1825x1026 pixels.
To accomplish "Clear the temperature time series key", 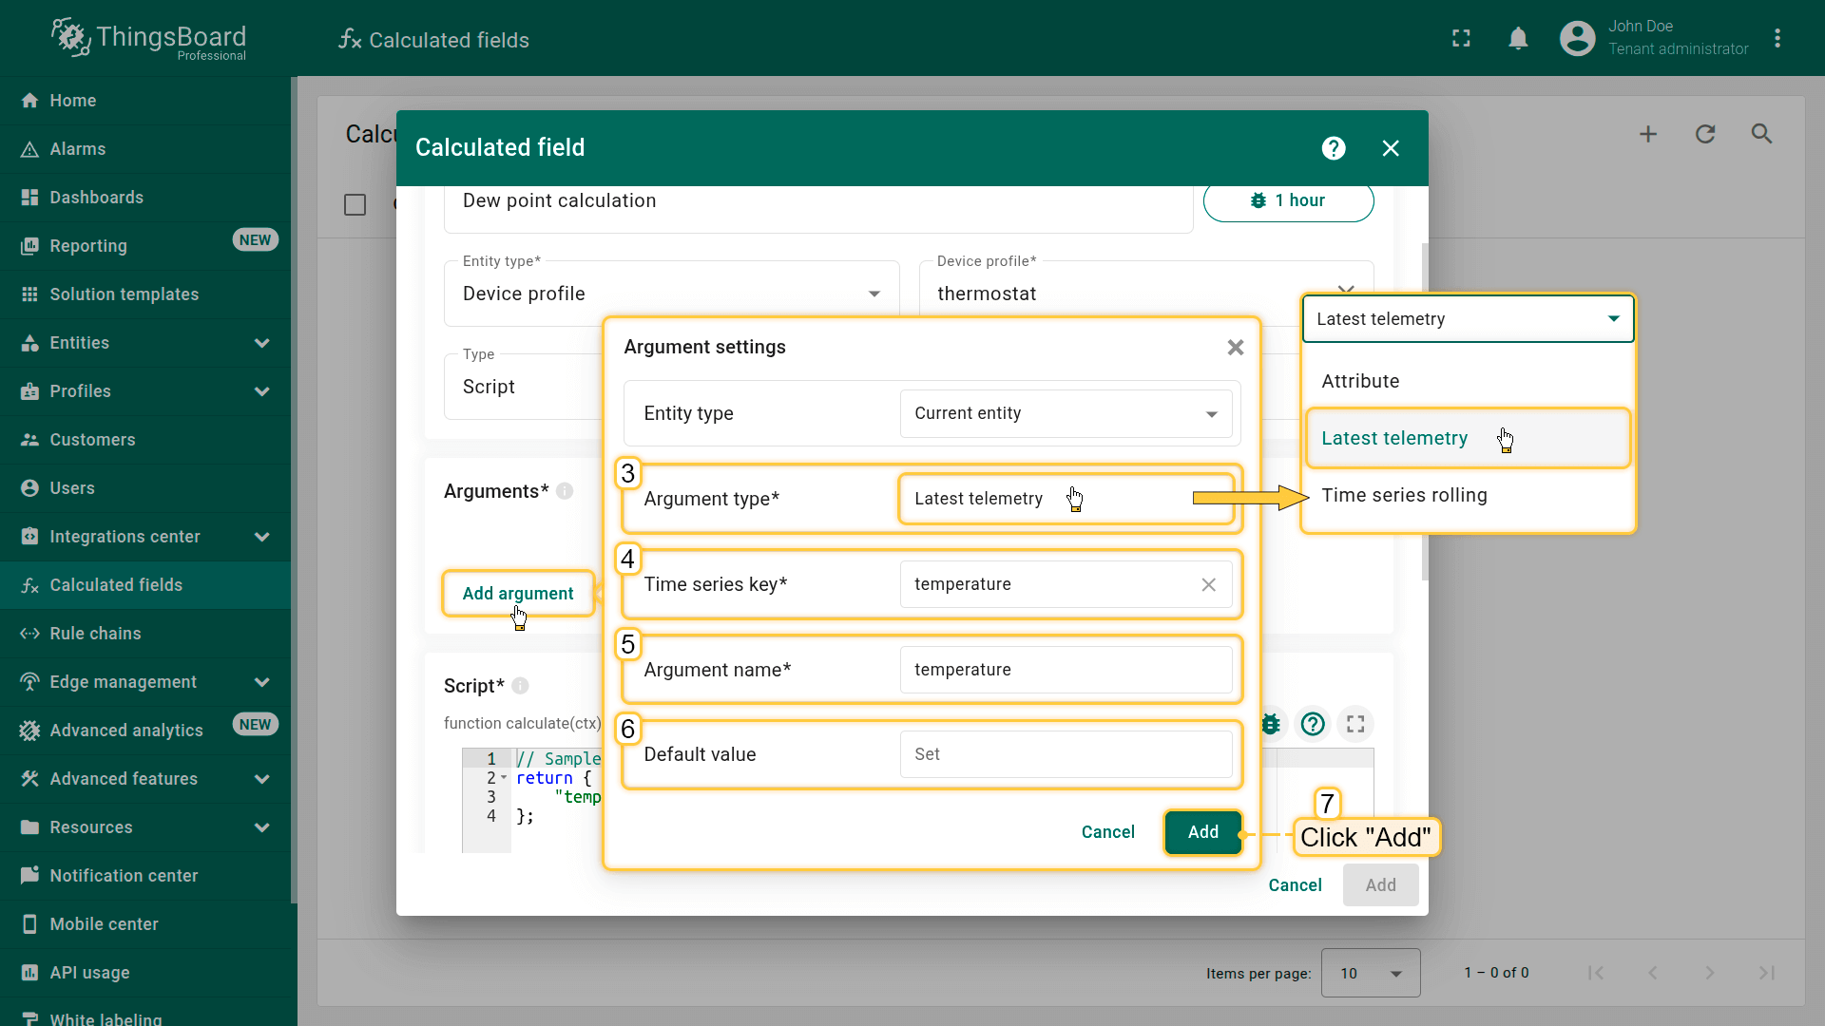I will pyautogui.click(x=1208, y=584).
